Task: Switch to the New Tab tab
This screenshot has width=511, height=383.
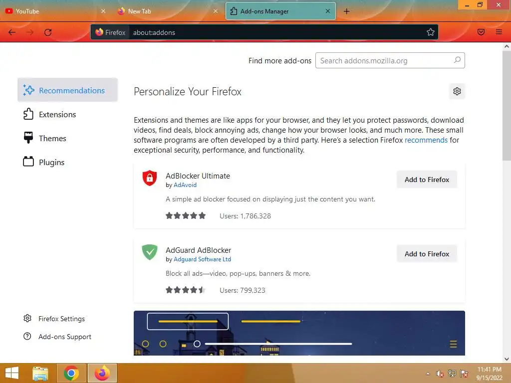Action: point(168,11)
